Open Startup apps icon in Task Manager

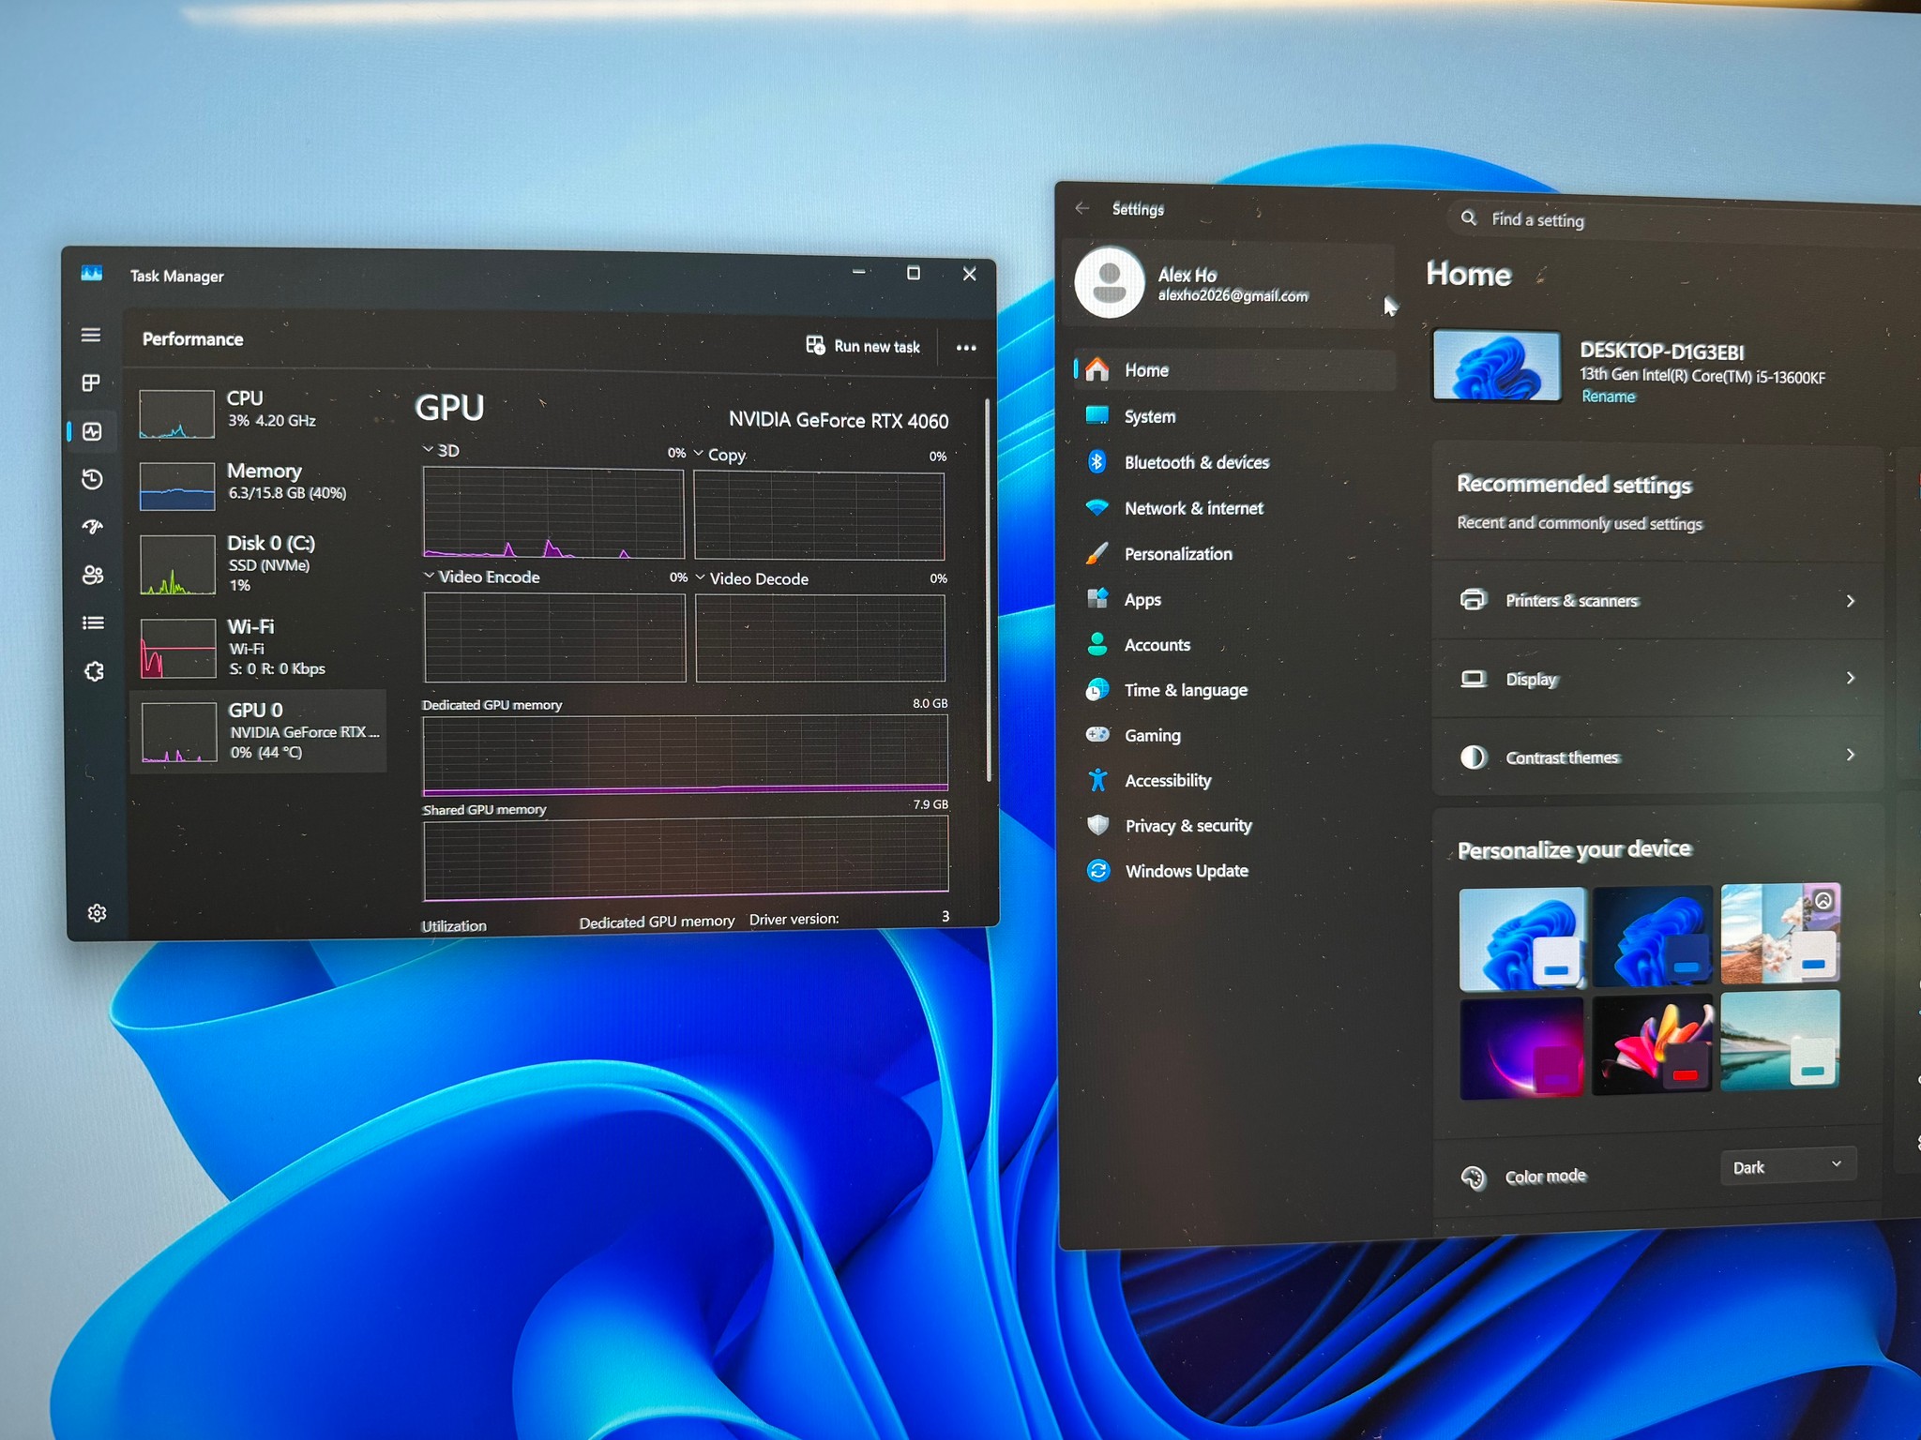[x=92, y=527]
